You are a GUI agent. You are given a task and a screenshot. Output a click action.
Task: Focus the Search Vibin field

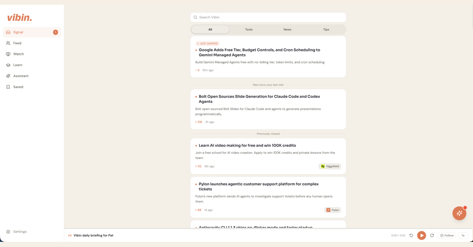(268, 17)
